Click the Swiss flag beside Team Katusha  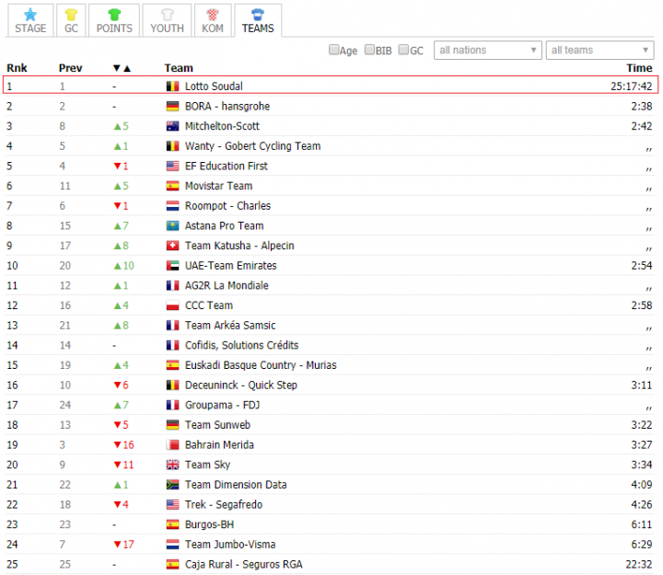pyautogui.click(x=172, y=246)
